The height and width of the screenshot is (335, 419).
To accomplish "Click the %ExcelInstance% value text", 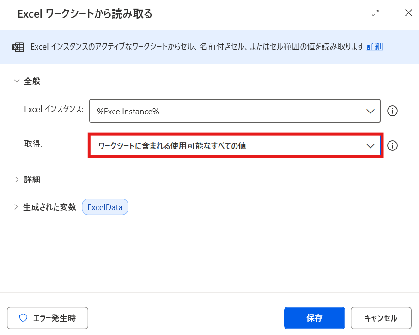I will (x=128, y=112).
